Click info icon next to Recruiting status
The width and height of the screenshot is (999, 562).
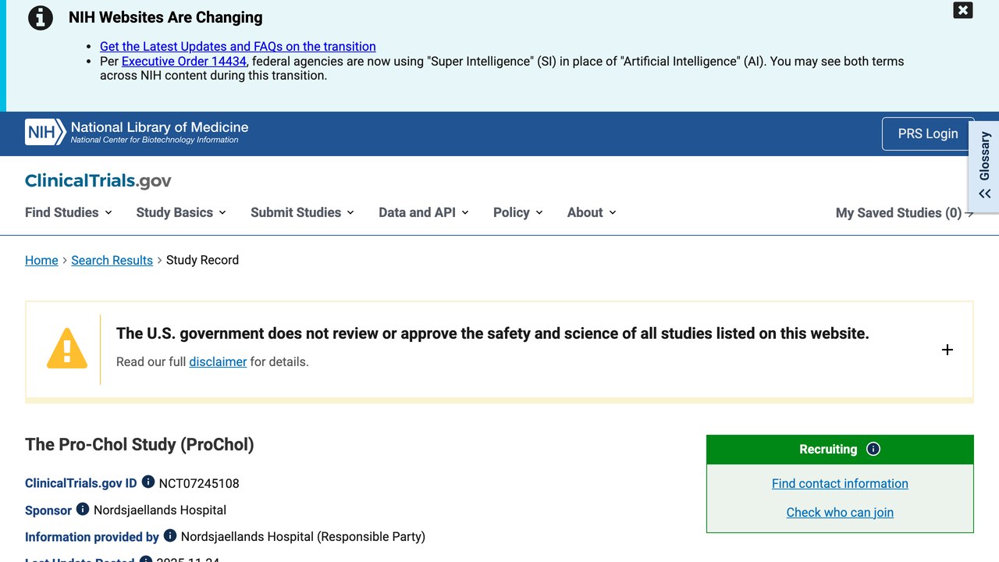click(873, 449)
